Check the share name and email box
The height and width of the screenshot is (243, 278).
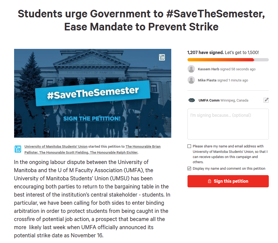[x=189, y=146]
